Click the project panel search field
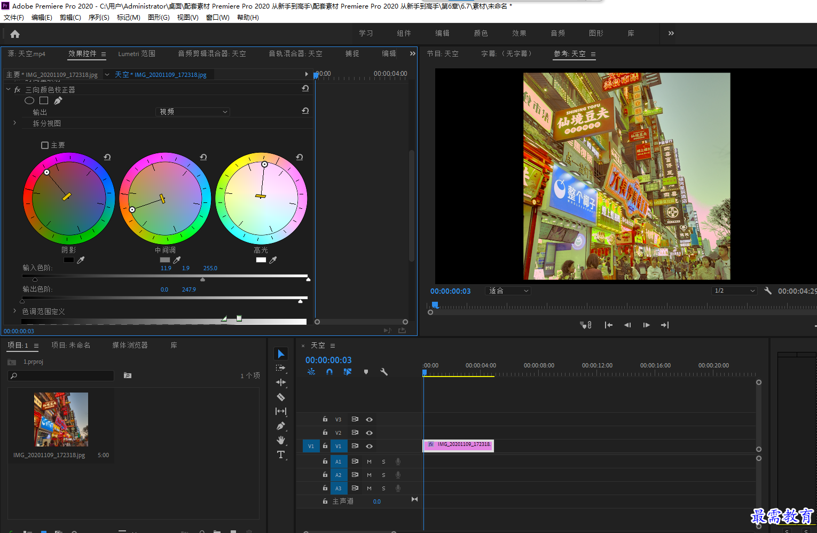Viewport: 817px width, 533px height. click(x=61, y=375)
